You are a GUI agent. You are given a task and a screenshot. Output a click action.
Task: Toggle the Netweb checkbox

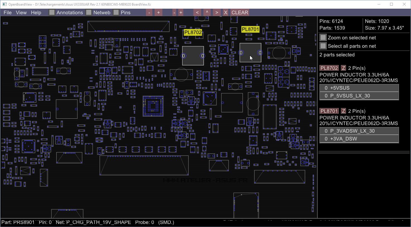pyautogui.click(x=89, y=13)
